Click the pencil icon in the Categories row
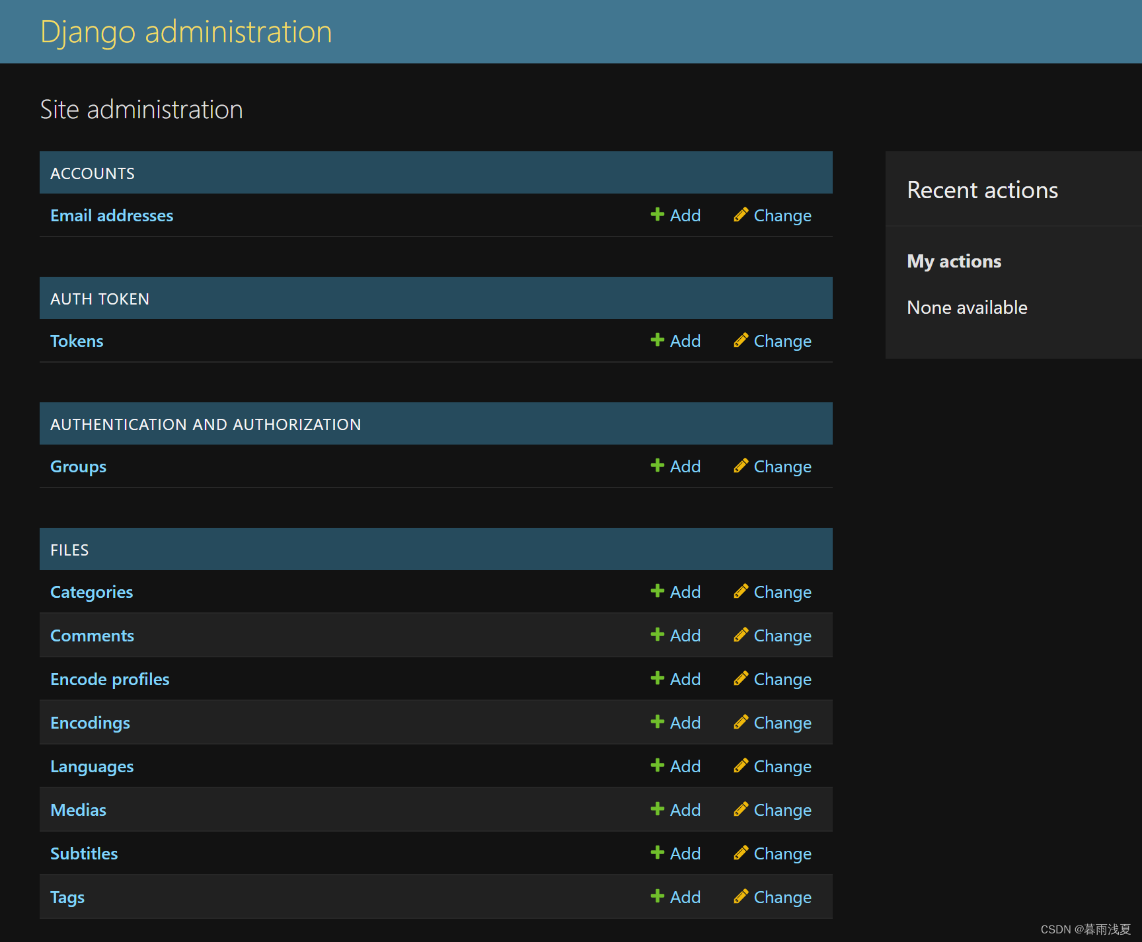This screenshot has width=1142, height=942. tap(741, 591)
